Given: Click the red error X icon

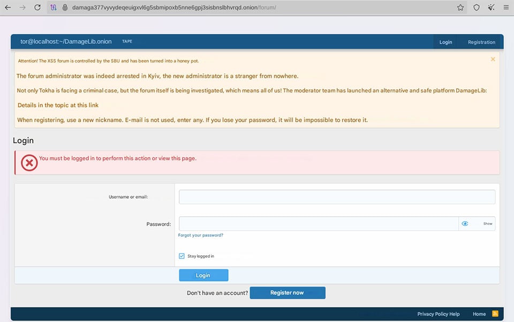Looking at the screenshot, I should [29, 163].
